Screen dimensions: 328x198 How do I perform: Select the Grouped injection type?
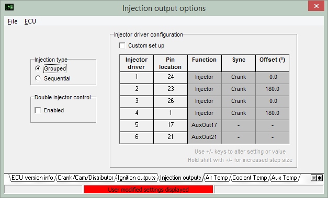[38, 68]
